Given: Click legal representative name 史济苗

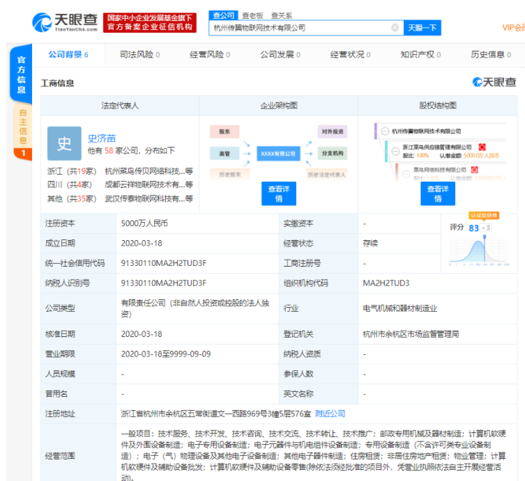Looking at the screenshot, I should pyautogui.click(x=102, y=138).
